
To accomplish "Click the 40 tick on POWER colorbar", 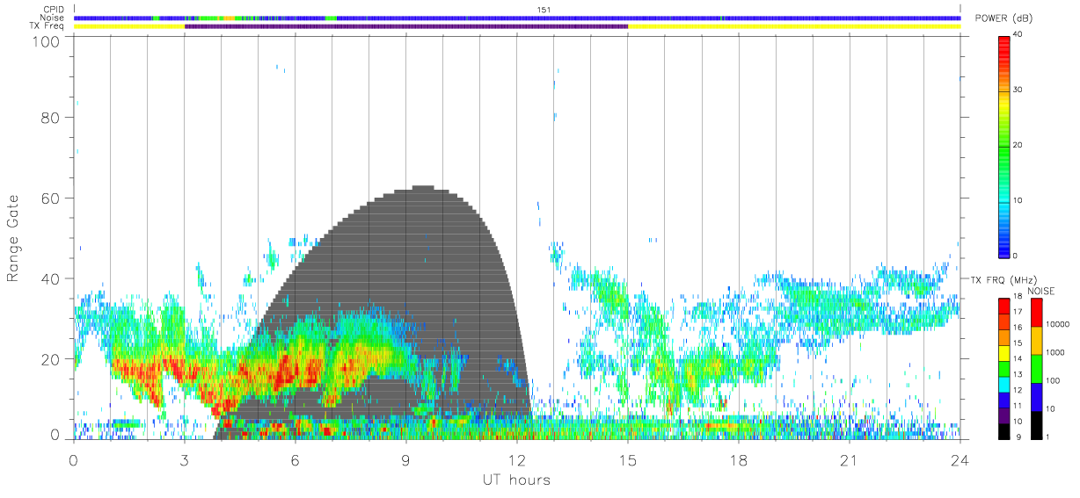I will 1018,35.
